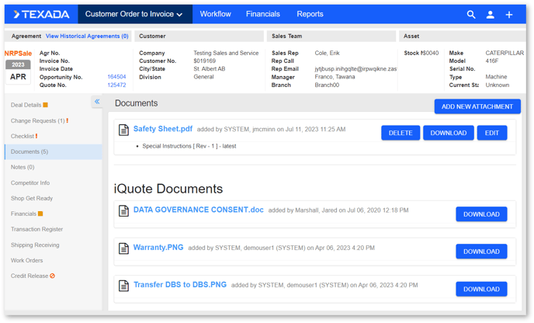
Task: Click the plus icon in top bar
Action: pos(509,15)
